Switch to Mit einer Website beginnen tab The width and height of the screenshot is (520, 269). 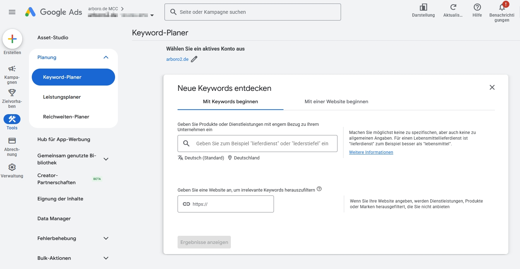pyautogui.click(x=336, y=102)
